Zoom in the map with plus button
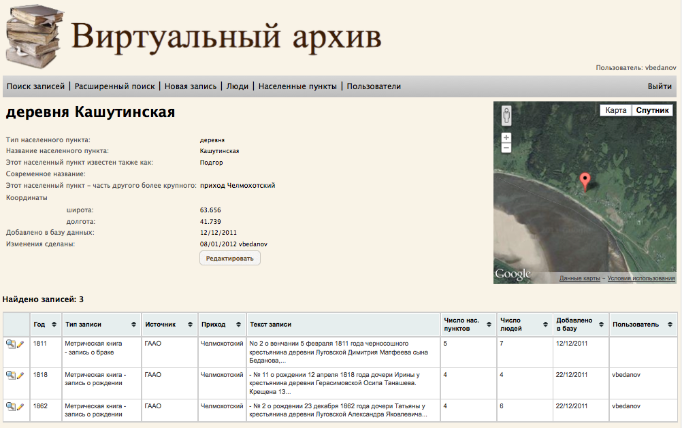The image size is (682, 428). [x=506, y=138]
